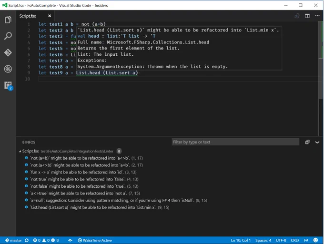Minimize the Visual Studio Code window
The height and width of the screenshot is (244, 324).
(x=286, y=5)
